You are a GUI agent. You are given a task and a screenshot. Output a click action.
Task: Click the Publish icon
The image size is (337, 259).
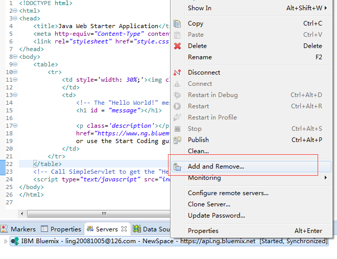177,140
